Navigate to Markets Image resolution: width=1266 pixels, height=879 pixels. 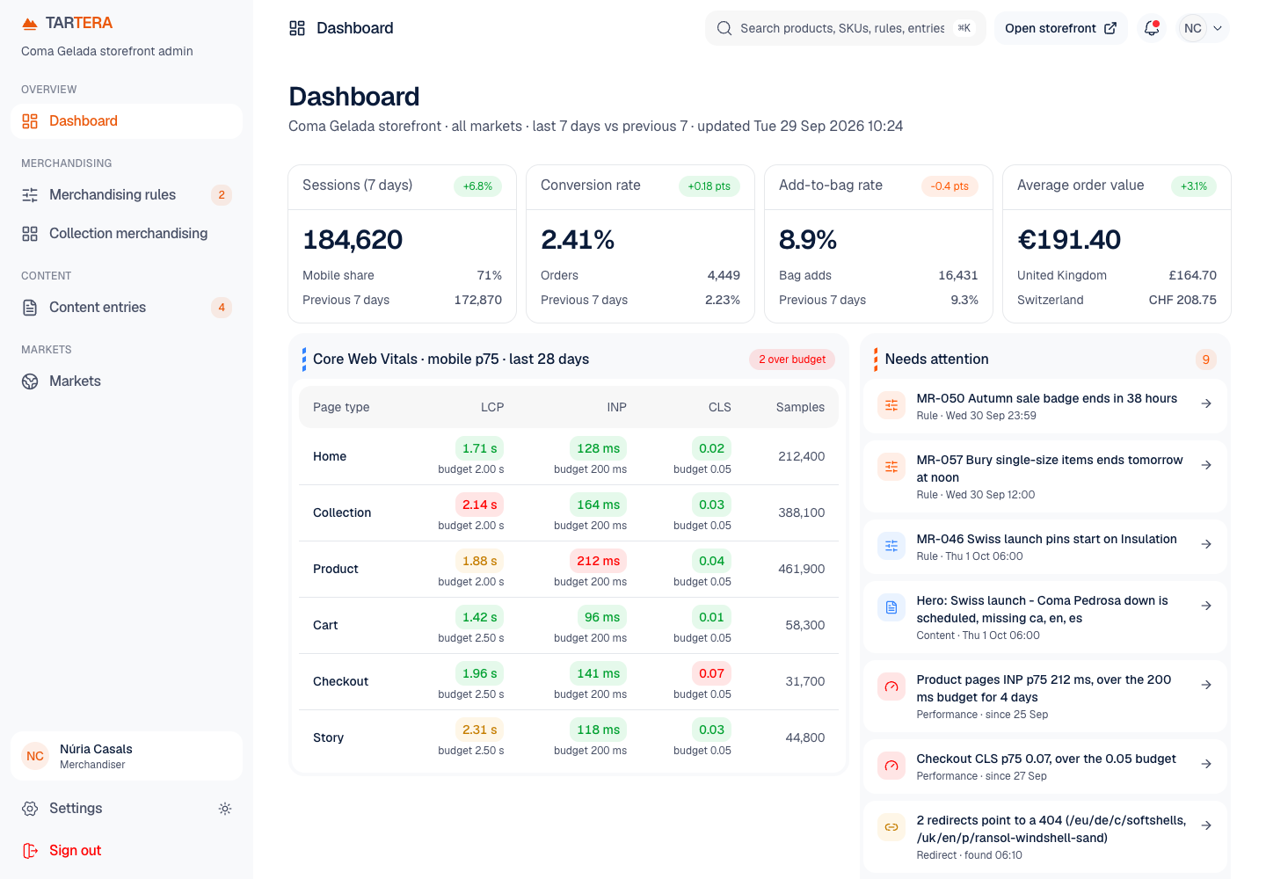pos(127,381)
